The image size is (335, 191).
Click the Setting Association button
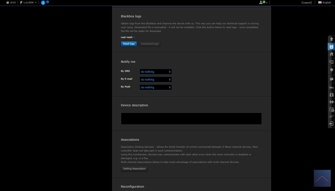[134, 169]
